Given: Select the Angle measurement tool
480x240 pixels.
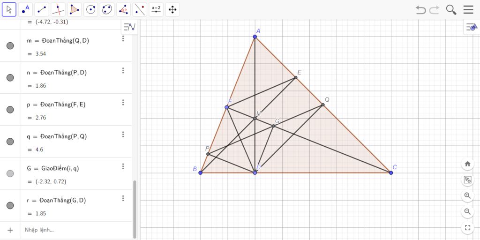Looking at the screenshot, I should point(123,9).
